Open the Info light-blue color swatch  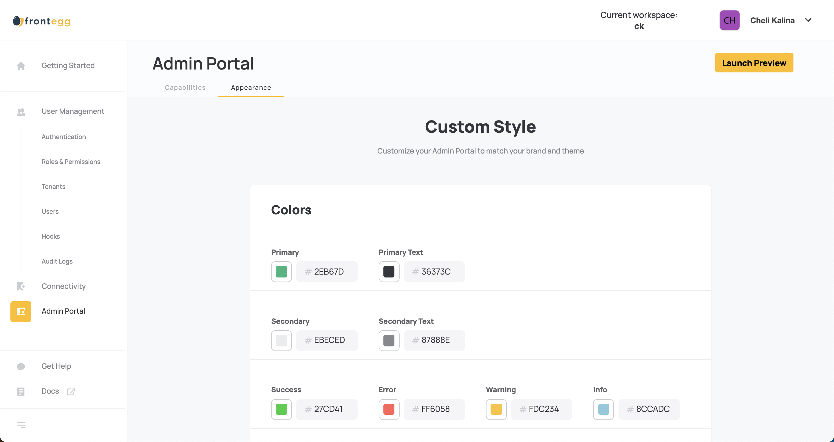point(603,409)
